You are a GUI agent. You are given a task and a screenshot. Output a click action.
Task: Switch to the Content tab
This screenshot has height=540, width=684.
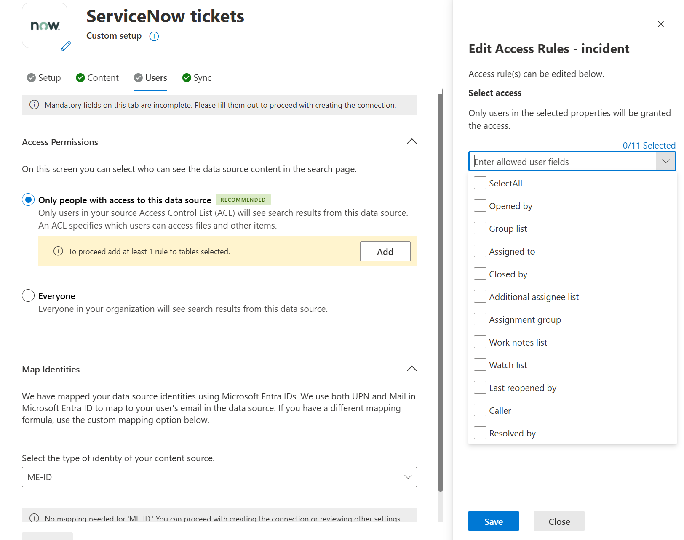[x=97, y=78]
